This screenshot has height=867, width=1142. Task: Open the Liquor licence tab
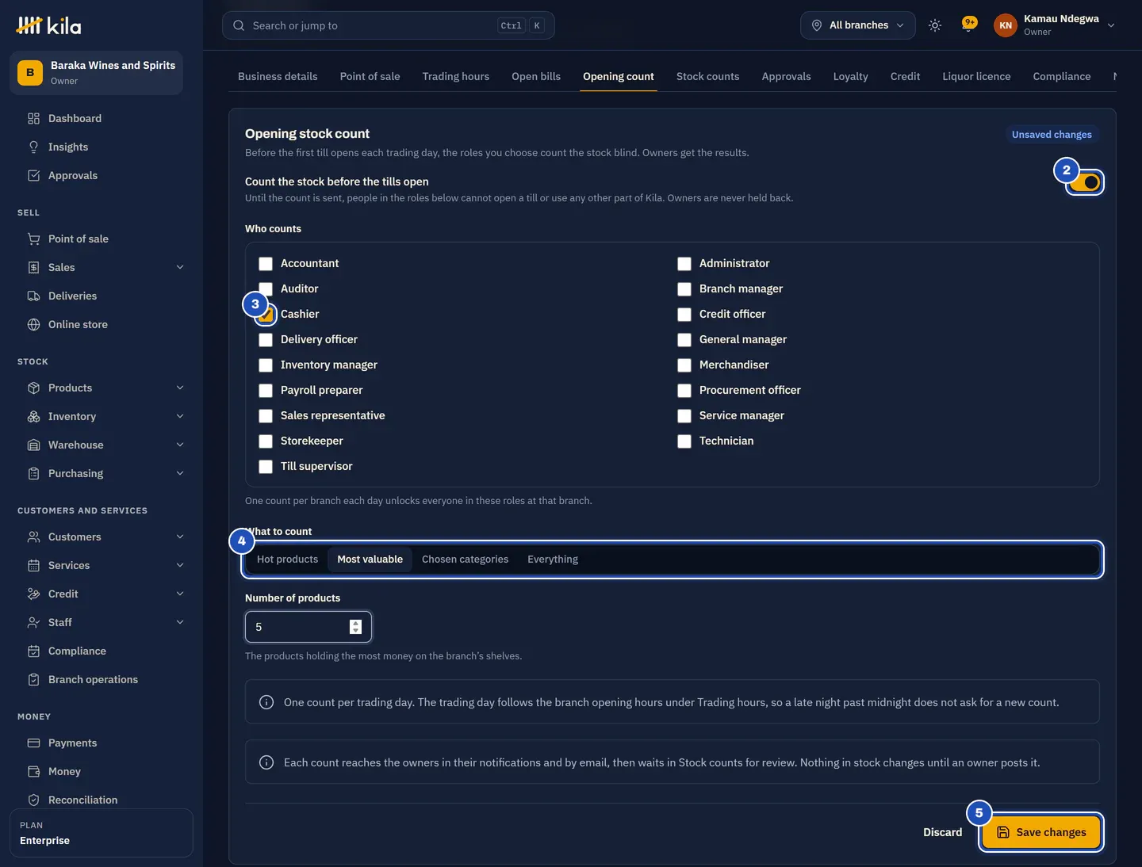(x=976, y=76)
